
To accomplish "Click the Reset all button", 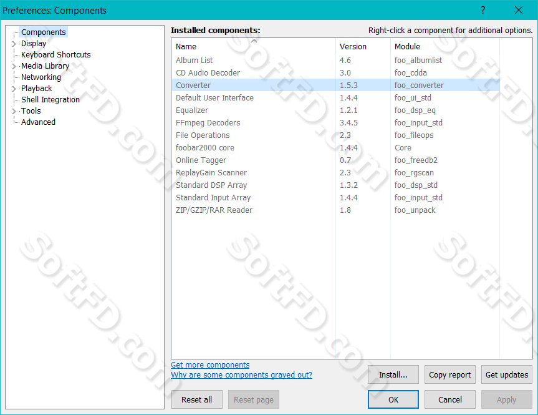I will [197, 399].
